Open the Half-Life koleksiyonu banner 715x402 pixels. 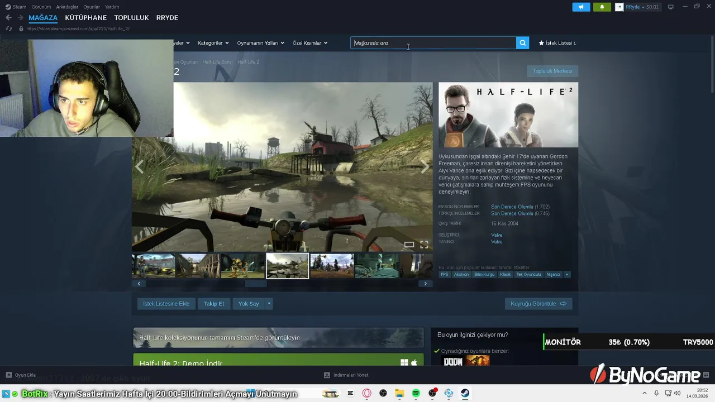coord(278,338)
